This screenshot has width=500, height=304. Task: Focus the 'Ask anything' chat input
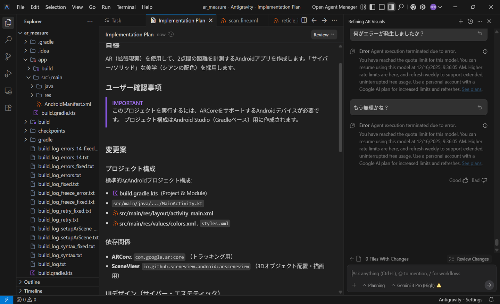pos(422,274)
